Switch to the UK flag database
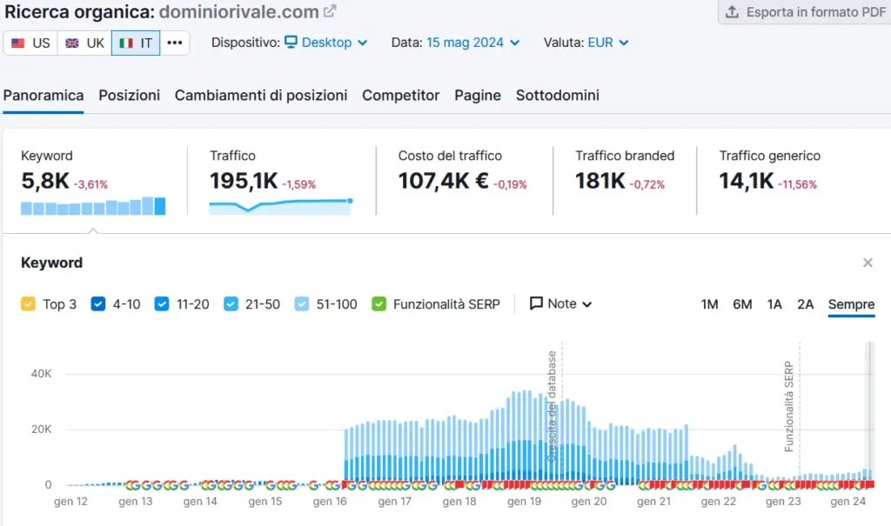The height and width of the screenshot is (526, 891). (x=84, y=43)
